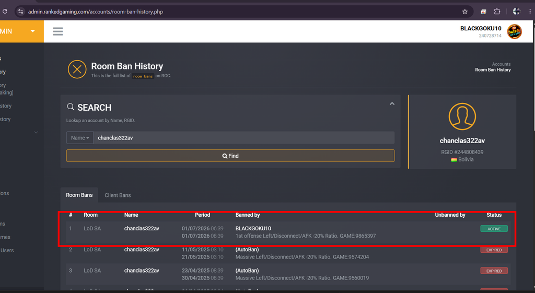The width and height of the screenshot is (535, 293).
Task: Expand the sidebar submenu chevron
Action: 36,132
